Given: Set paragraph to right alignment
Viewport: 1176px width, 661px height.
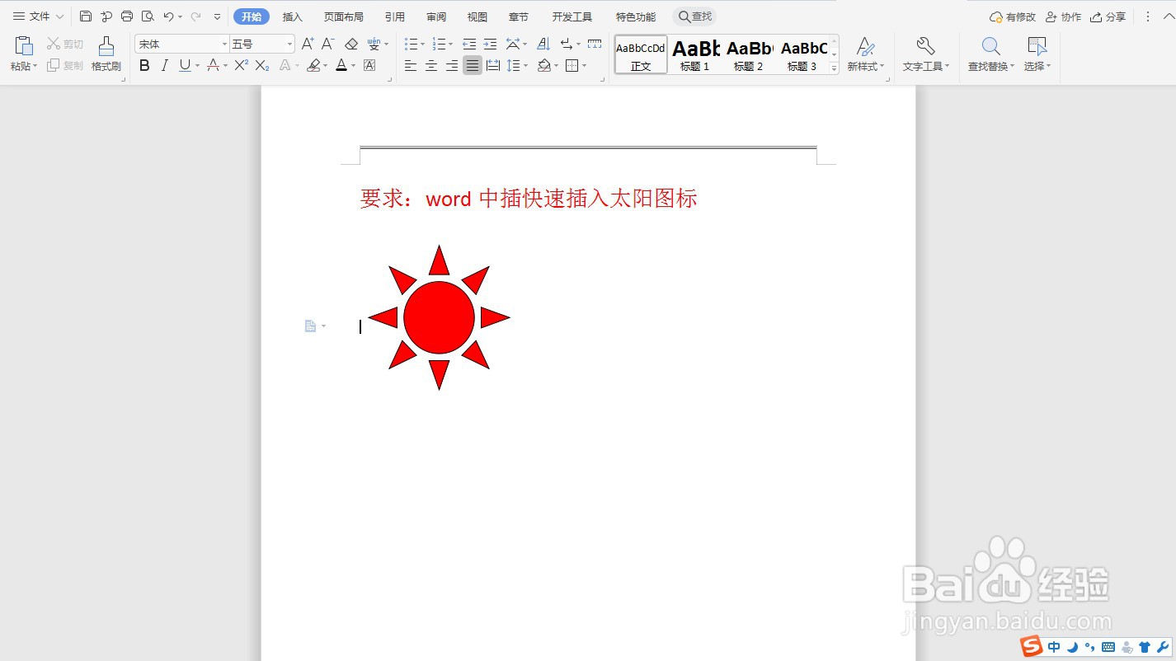Looking at the screenshot, I should coord(451,65).
